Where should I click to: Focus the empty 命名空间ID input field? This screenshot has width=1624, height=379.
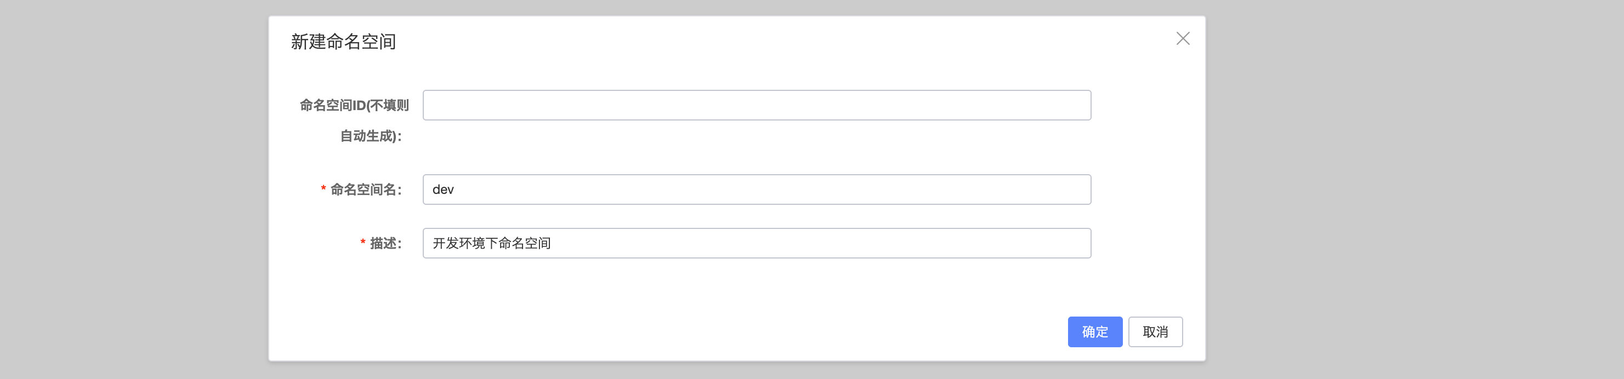[757, 105]
